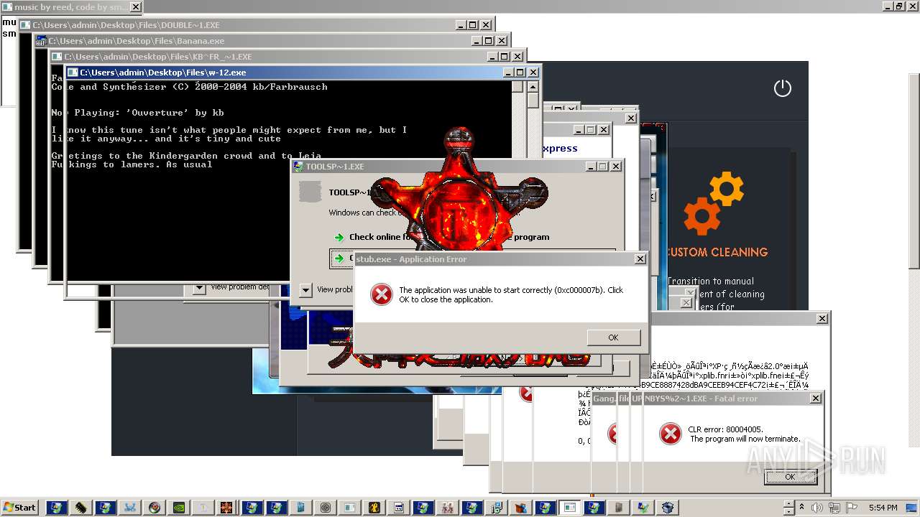Click the w-12.exe console scrollbar thumb
Viewport: 920px width, 517px height.
click(x=533, y=101)
